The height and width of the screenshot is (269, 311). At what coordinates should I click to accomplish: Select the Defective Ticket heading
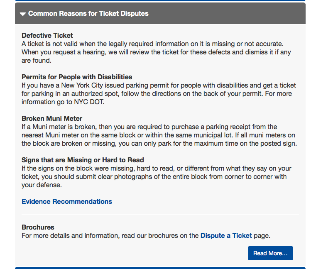pos(47,35)
